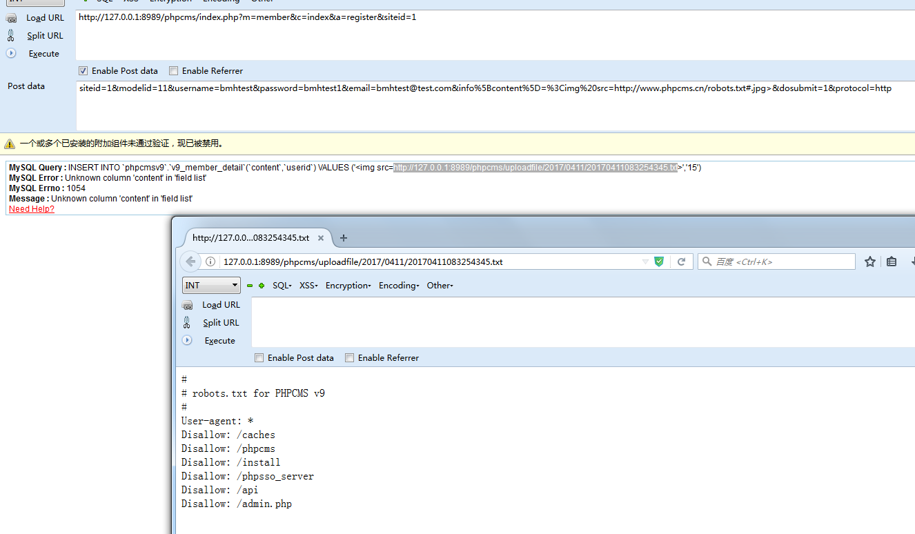Reload the page in front window
This screenshot has width=915, height=534.
tap(681, 261)
